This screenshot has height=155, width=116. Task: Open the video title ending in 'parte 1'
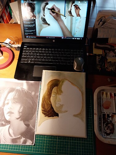(31, 2)
